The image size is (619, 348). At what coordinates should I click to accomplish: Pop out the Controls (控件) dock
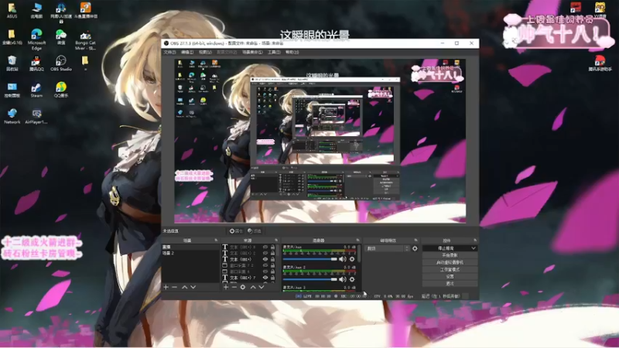(475, 241)
